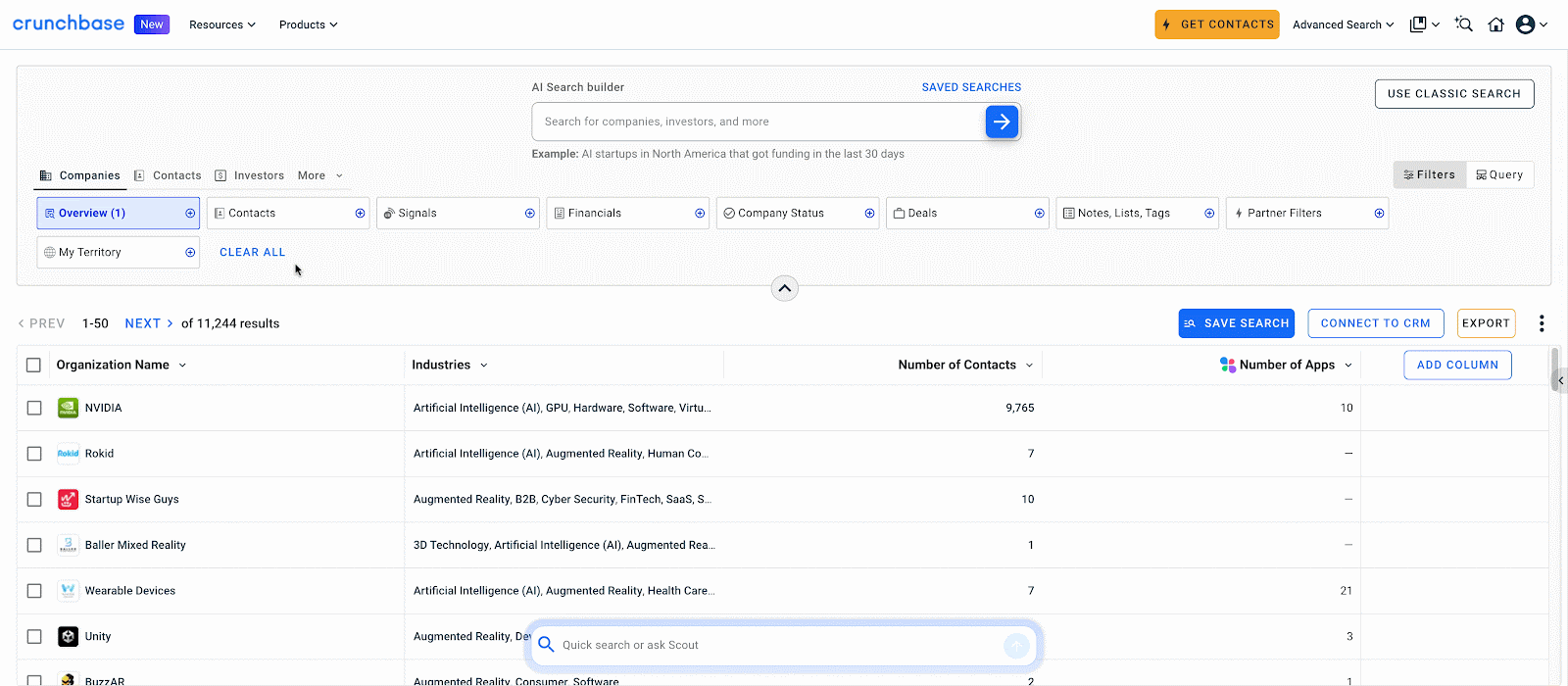Expand the More tabs dropdown

(320, 175)
